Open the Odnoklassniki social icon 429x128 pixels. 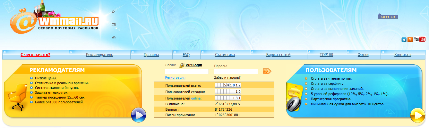click(410, 40)
